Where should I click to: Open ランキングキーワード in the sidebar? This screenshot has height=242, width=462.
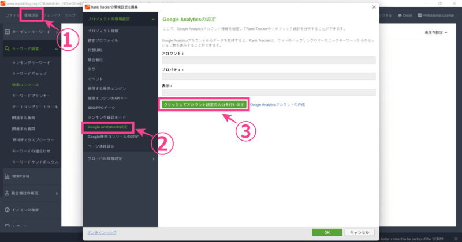(31, 63)
